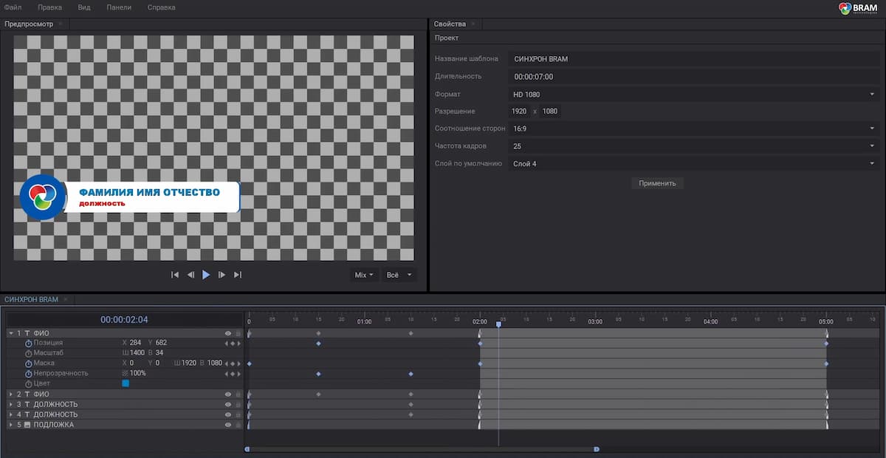This screenshot has height=458, width=886.
Task: Click the Применить button
Action: (657, 182)
